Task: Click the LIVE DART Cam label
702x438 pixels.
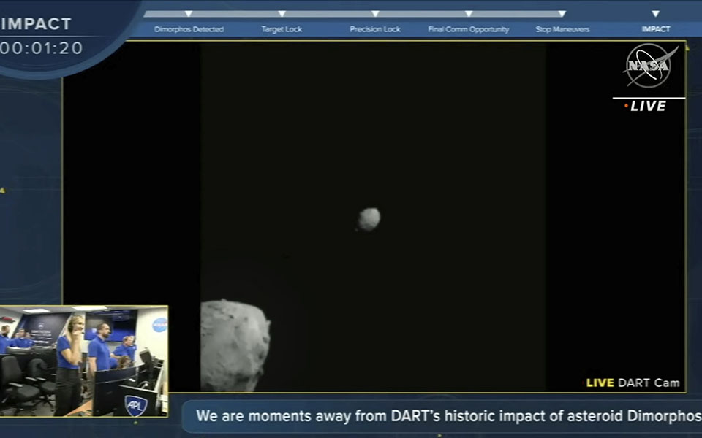Action: [x=633, y=383]
